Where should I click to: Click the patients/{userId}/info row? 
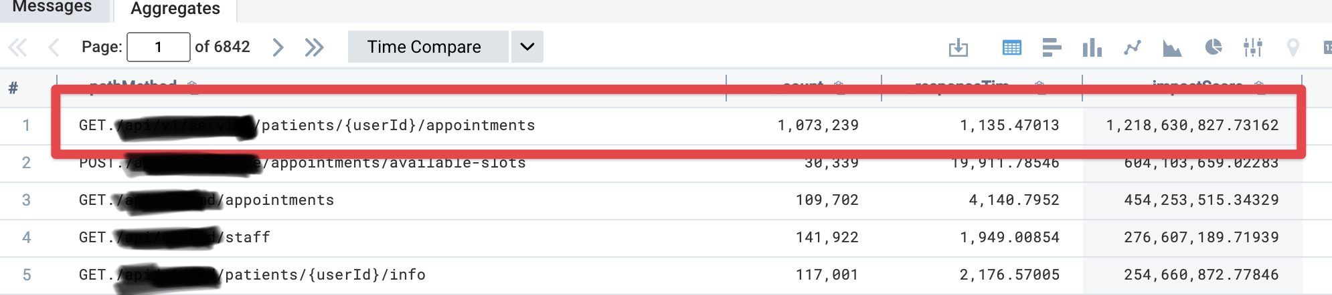(x=666, y=275)
